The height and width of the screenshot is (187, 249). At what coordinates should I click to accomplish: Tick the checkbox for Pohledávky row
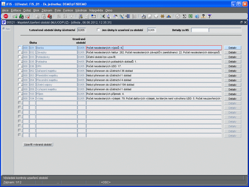pos(20,57)
